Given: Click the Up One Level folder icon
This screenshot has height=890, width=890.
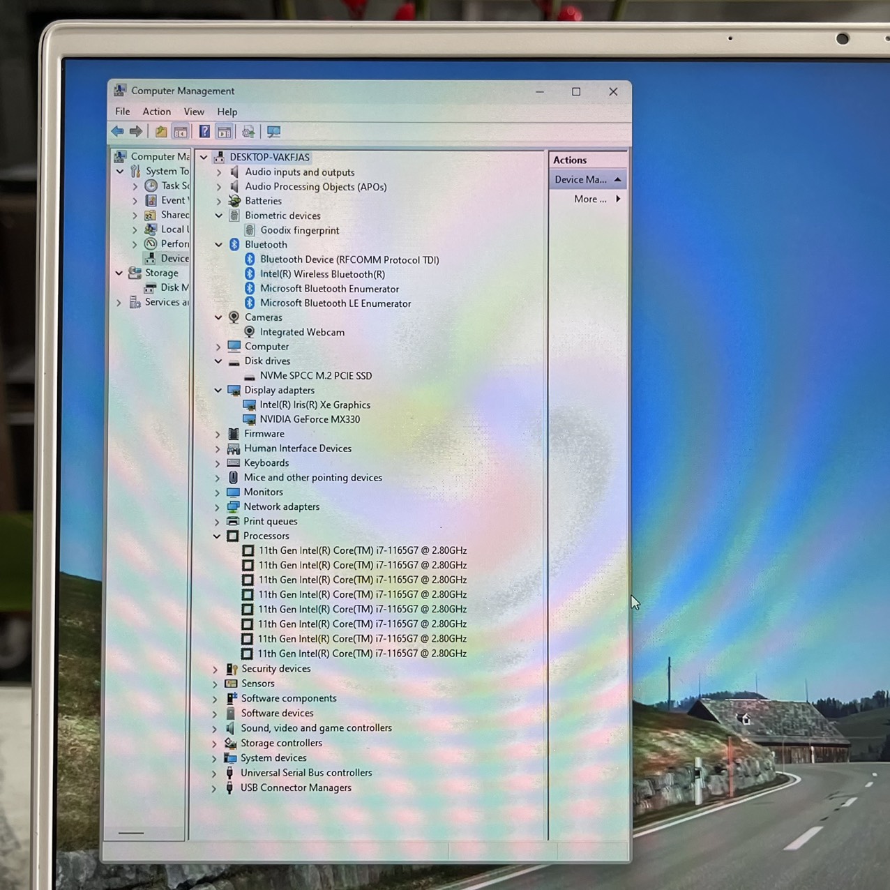Looking at the screenshot, I should coord(161,131).
